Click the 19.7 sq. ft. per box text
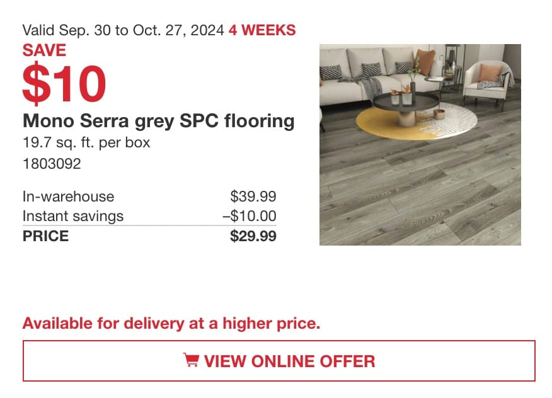The image size is (552, 398). click(x=86, y=142)
